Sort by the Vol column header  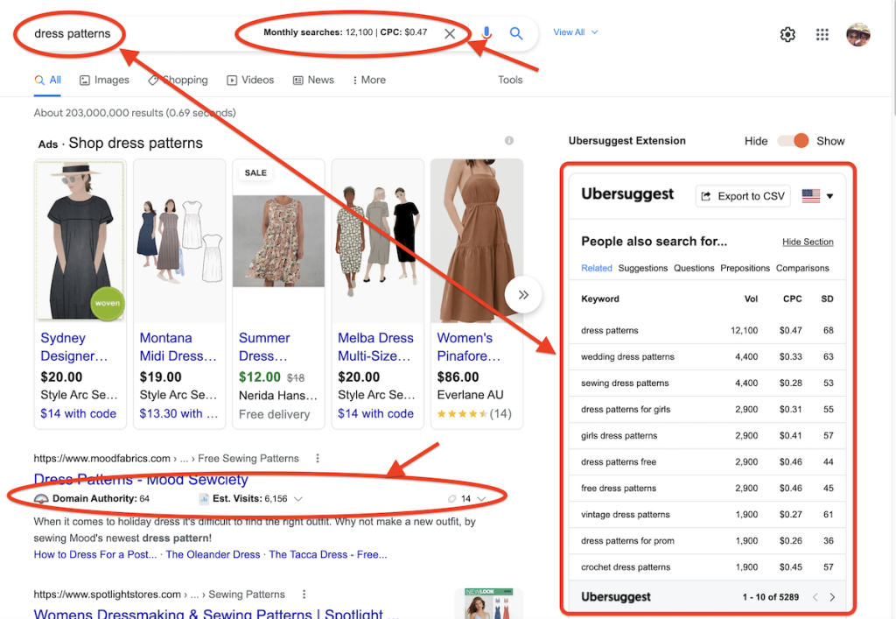tap(751, 299)
